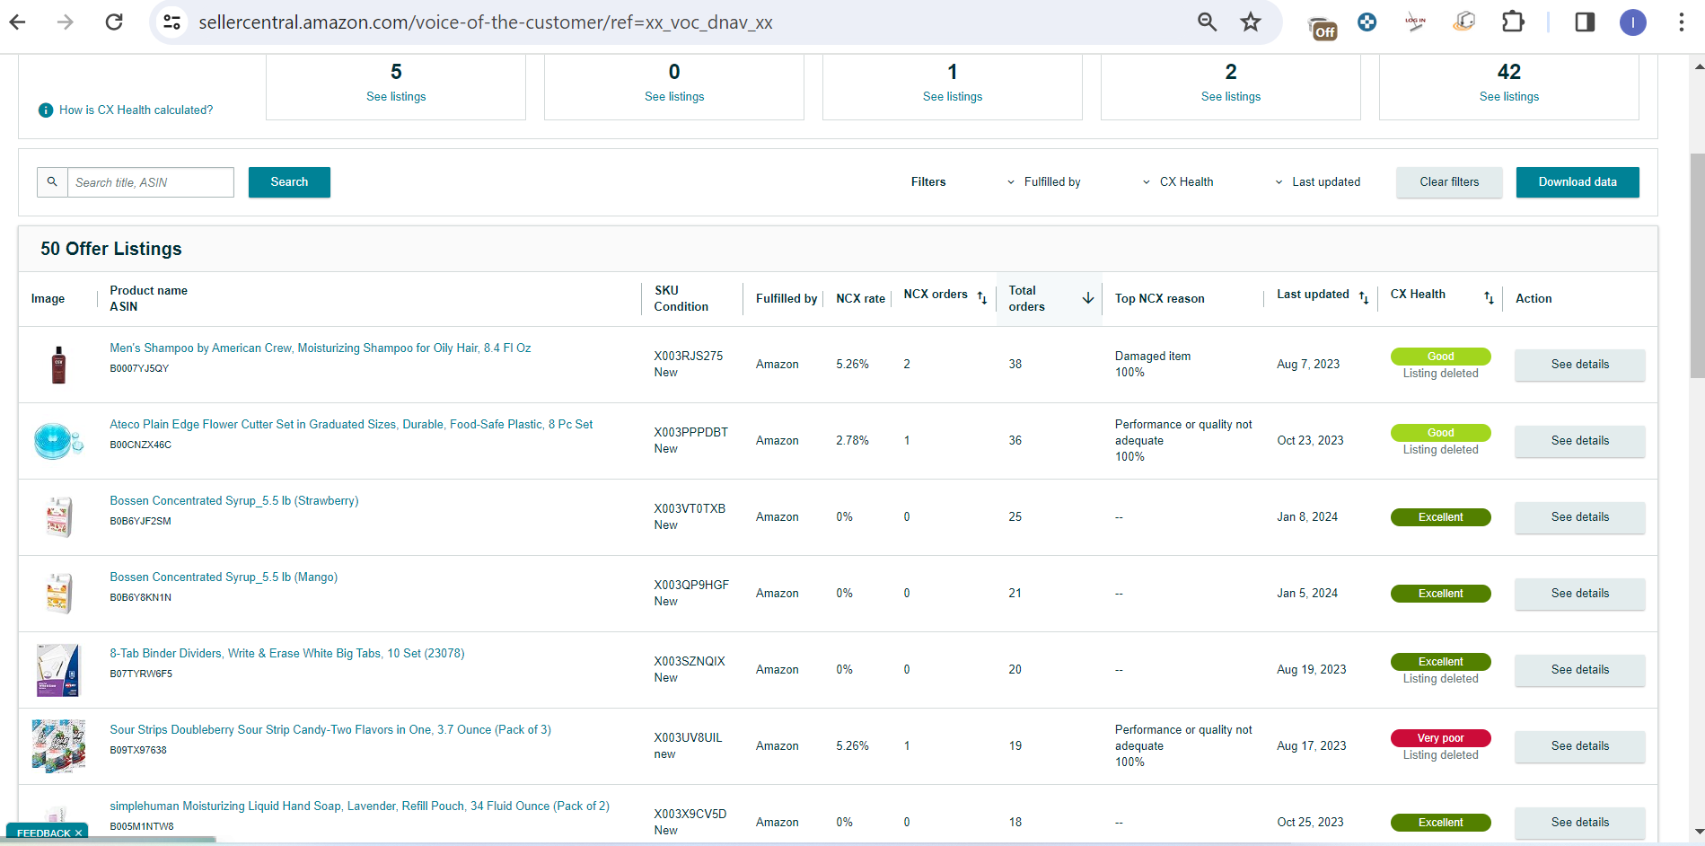Click the Binder Dividers product thumbnail
Image resolution: width=1705 pixels, height=846 pixels.
coord(58,670)
